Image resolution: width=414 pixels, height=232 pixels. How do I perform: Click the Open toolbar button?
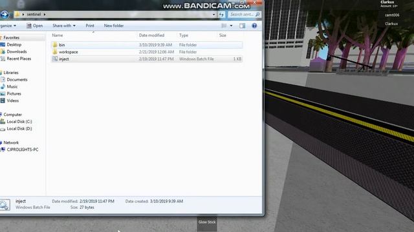[34, 26]
